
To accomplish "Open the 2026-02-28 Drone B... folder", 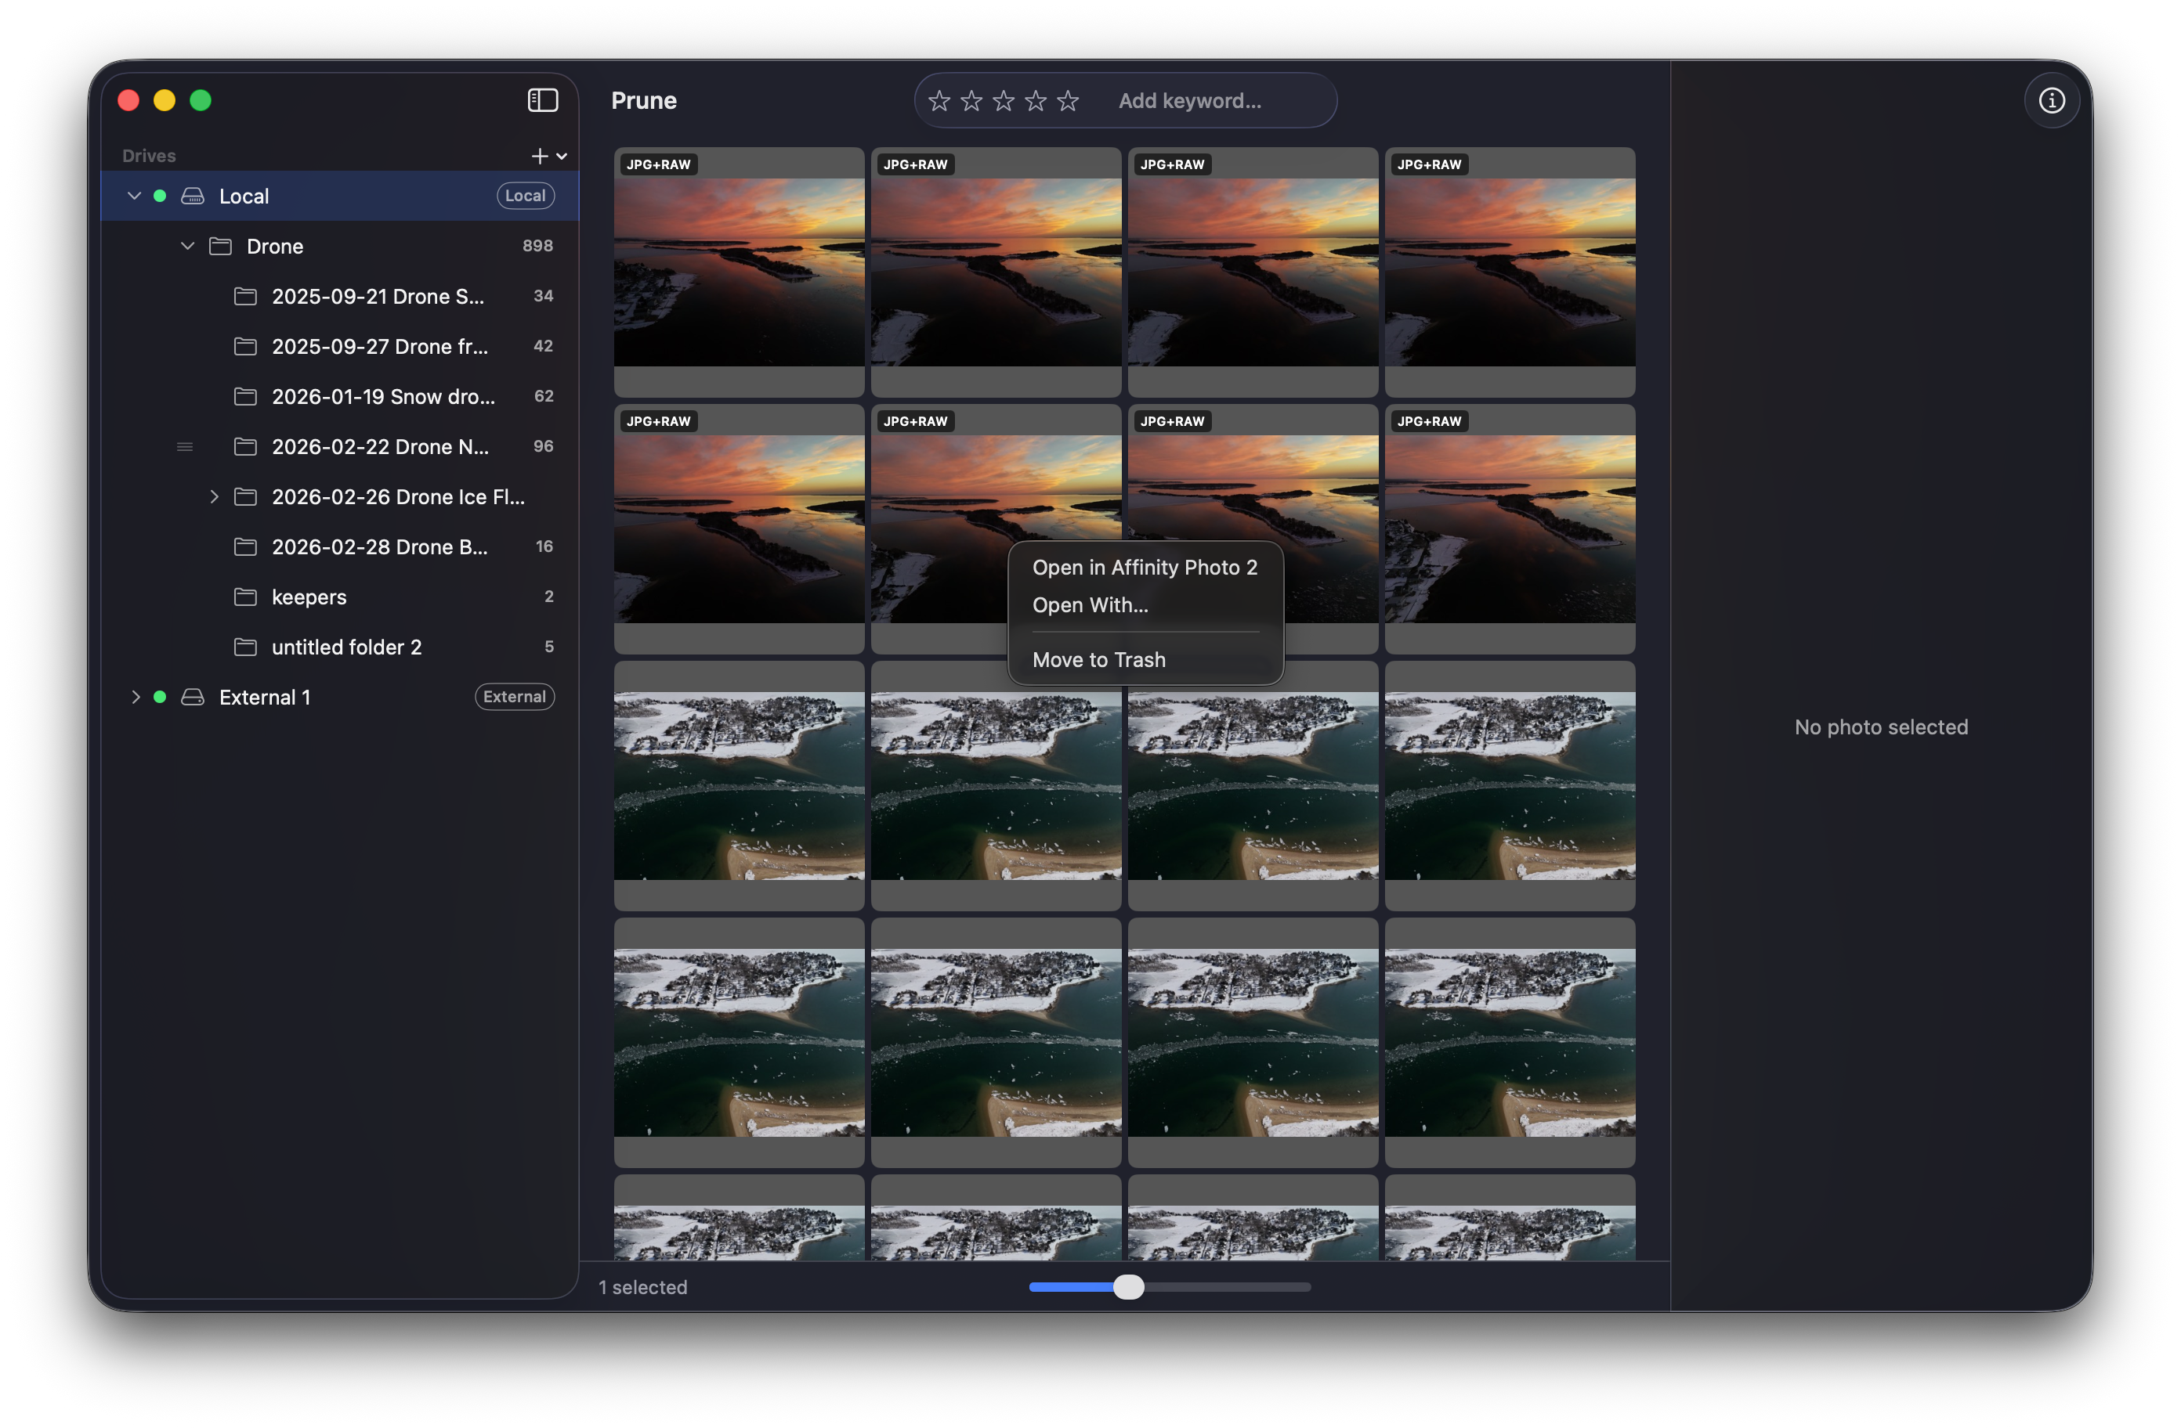I will pyautogui.click(x=379, y=546).
